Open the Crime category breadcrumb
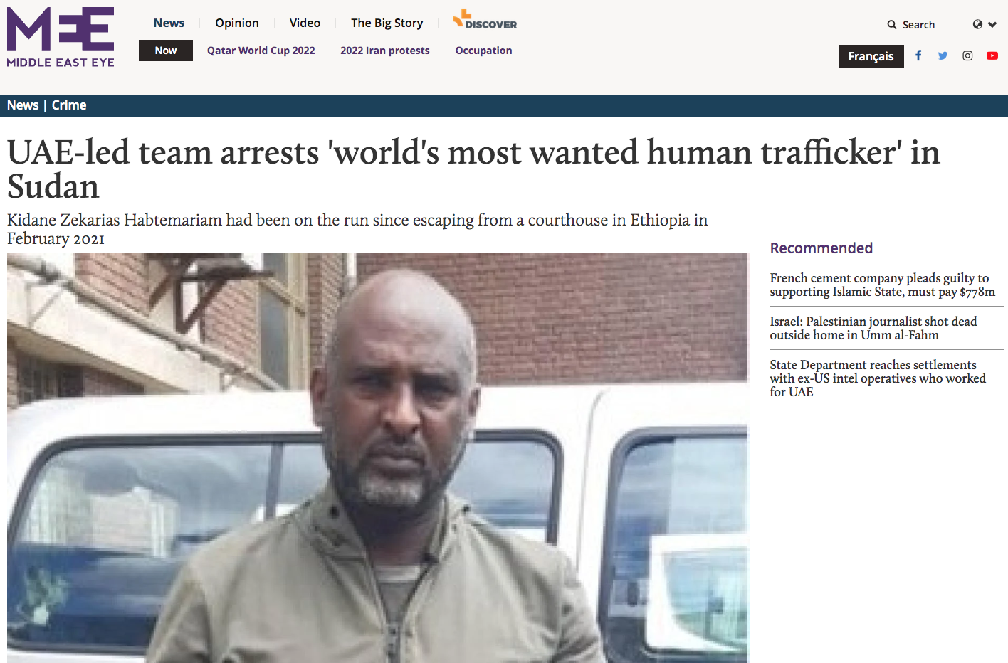This screenshot has width=1008, height=663. tap(69, 105)
